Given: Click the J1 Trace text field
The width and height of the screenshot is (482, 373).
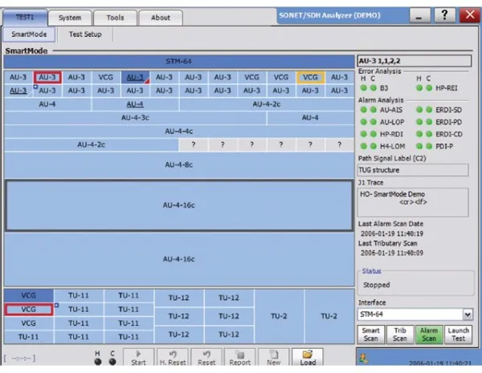Looking at the screenshot, I should click(415, 201).
